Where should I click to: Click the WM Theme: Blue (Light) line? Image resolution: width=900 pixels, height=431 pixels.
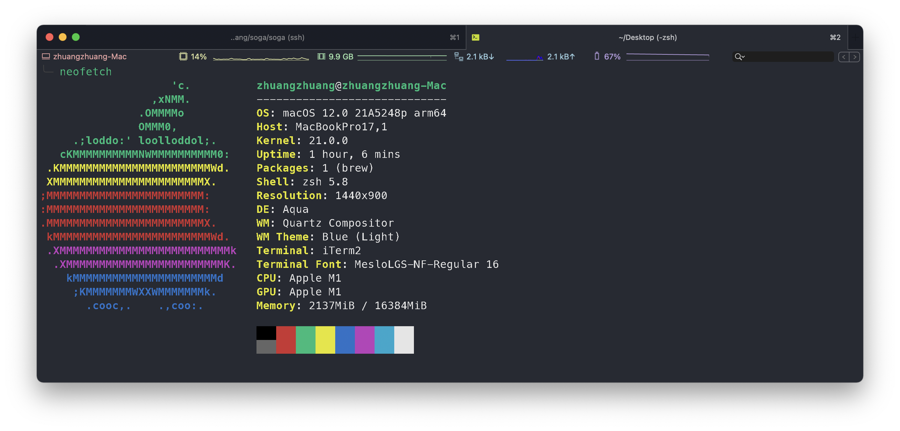click(x=328, y=237)
